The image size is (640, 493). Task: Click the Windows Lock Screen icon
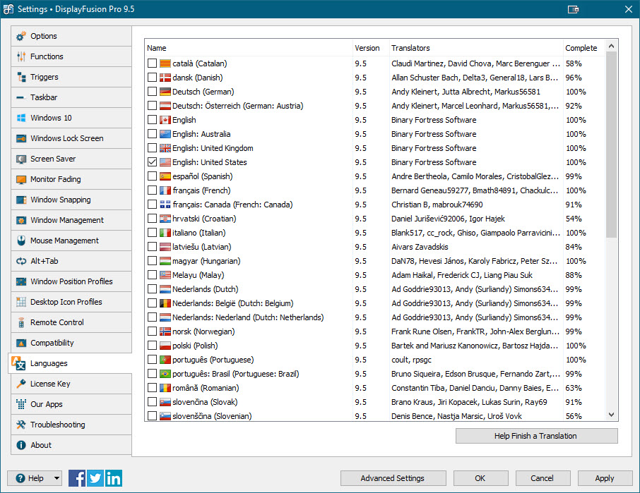point(21,138)
